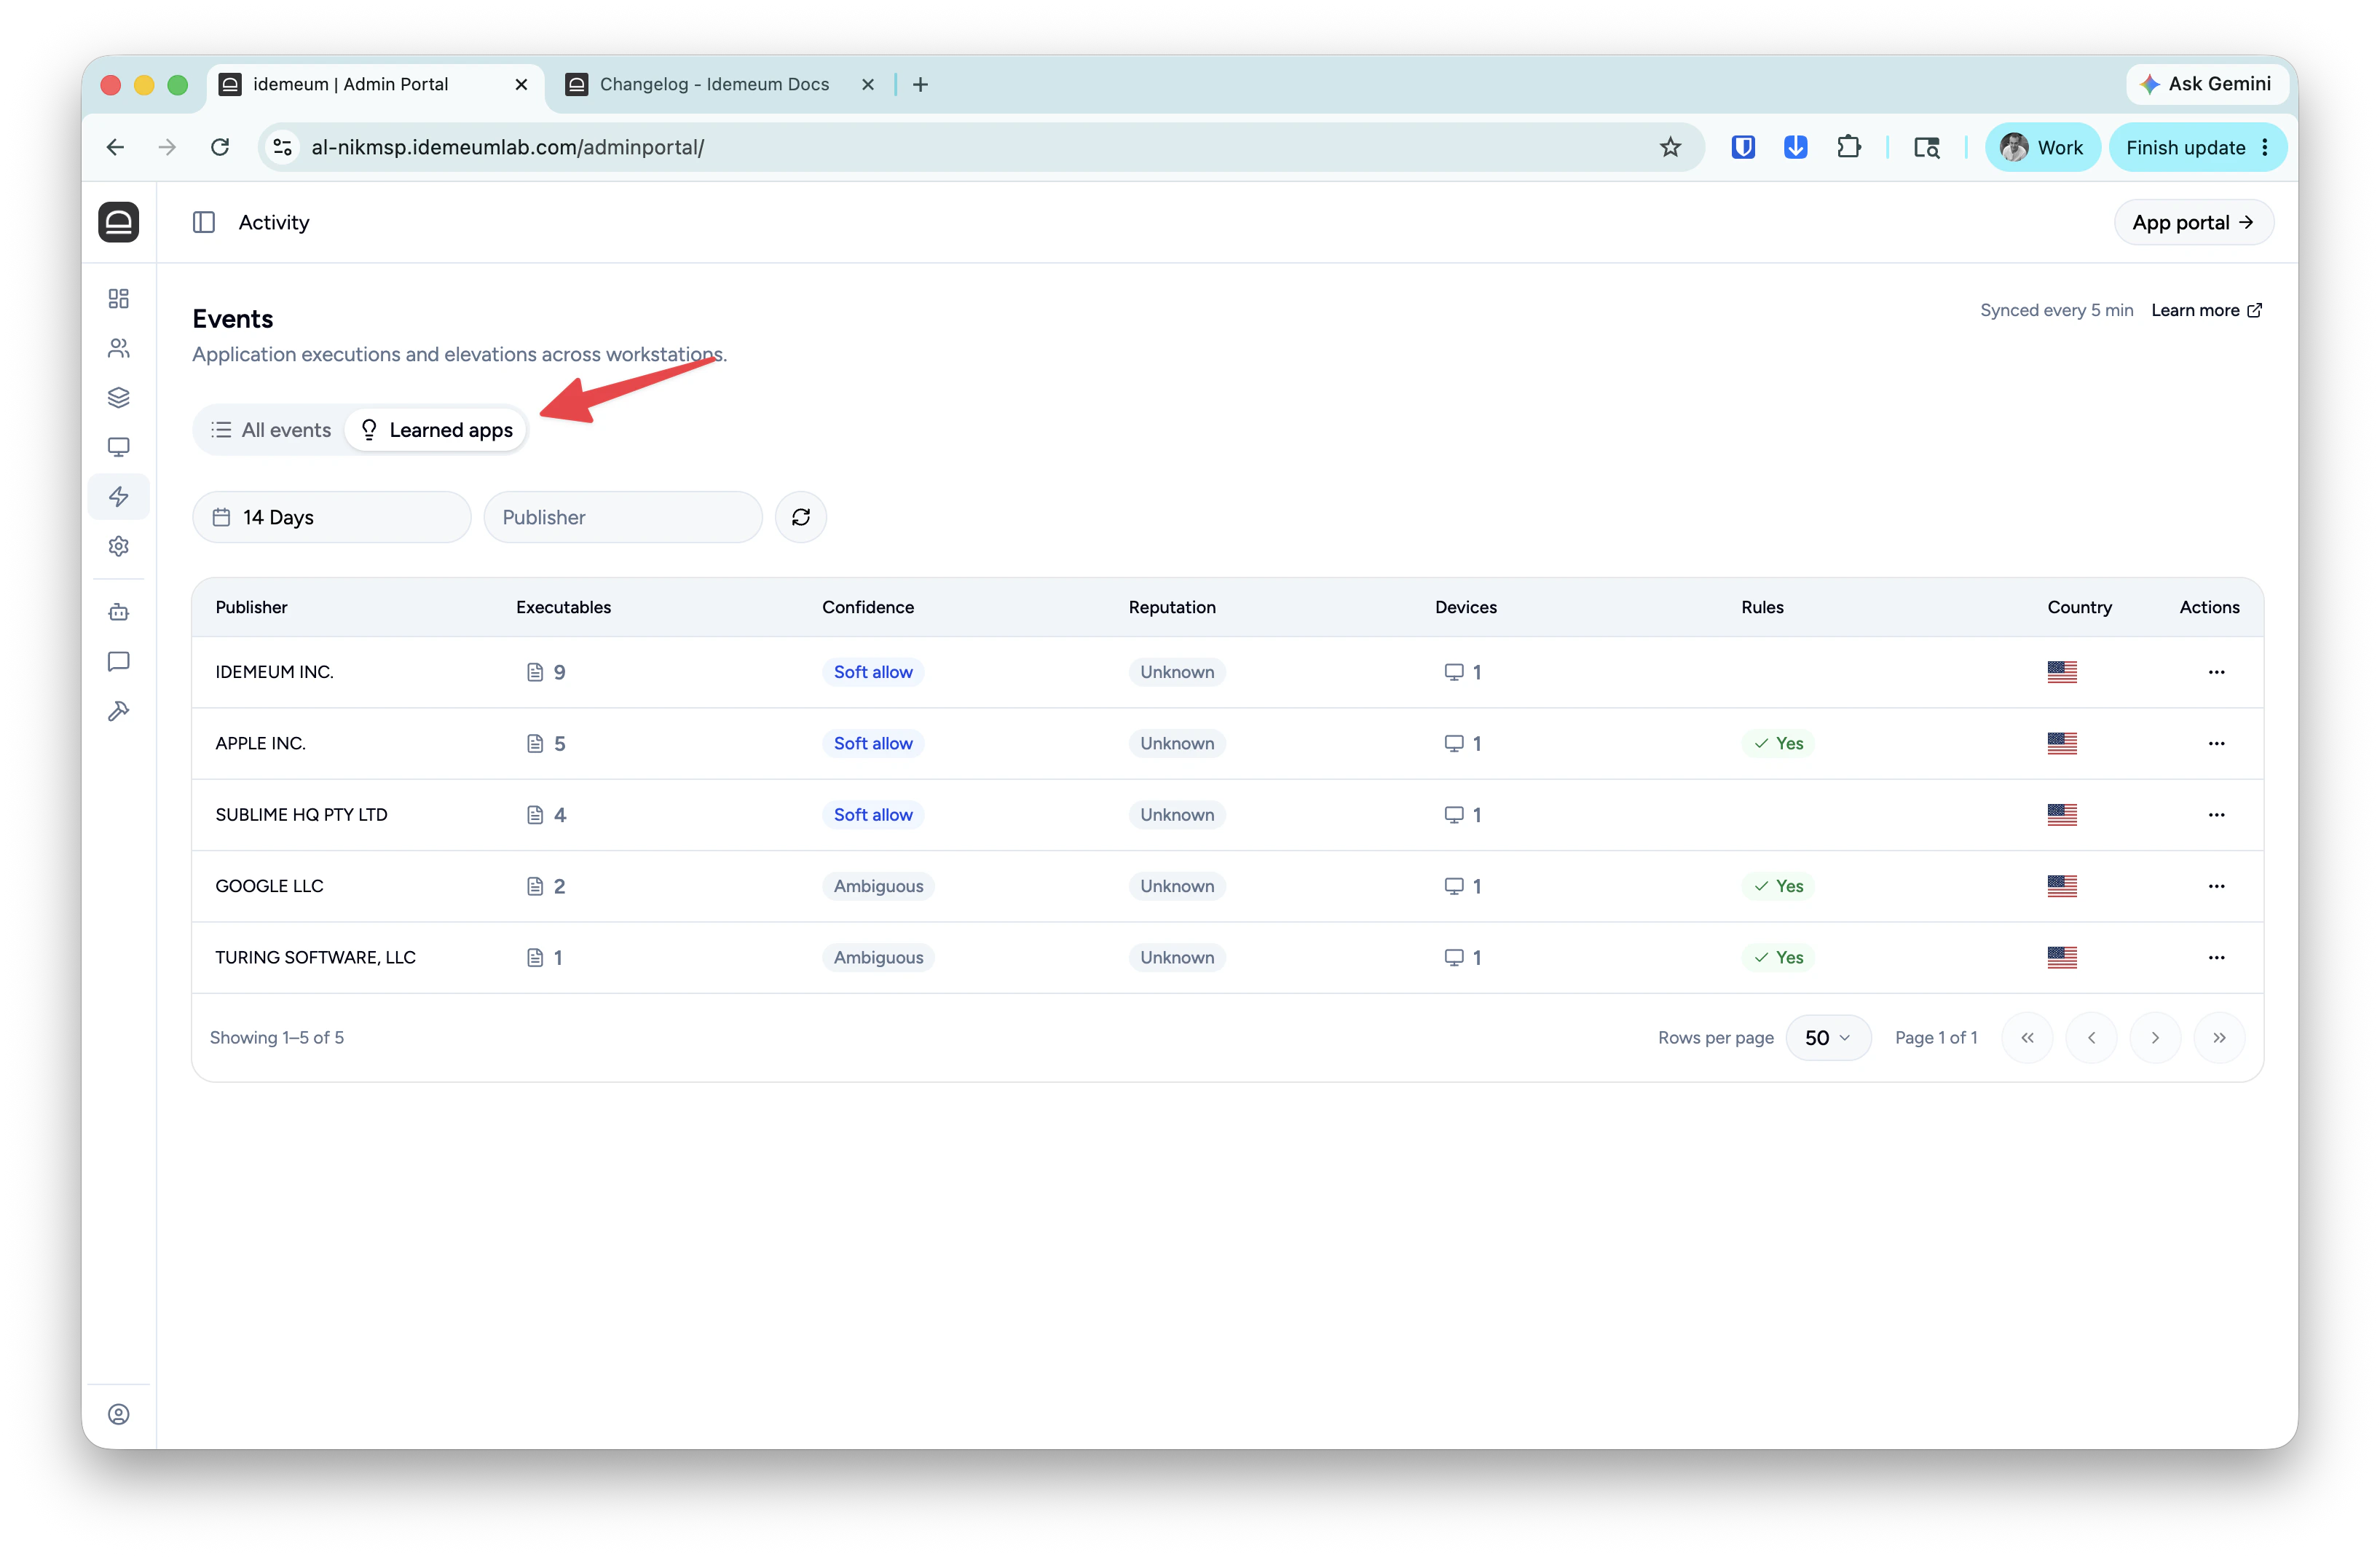Viewport: 2380px width, 1557px height.
Task: Go to next page of results
Action: 2155,1037
